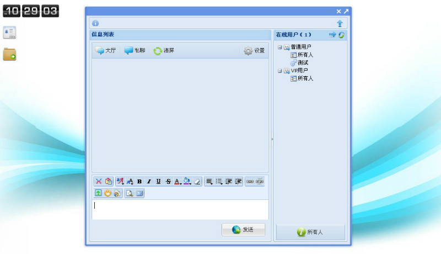The width and height of the screenshot is (441, 254).
Task: Click the blue info icon
Action: click(95, 23)
